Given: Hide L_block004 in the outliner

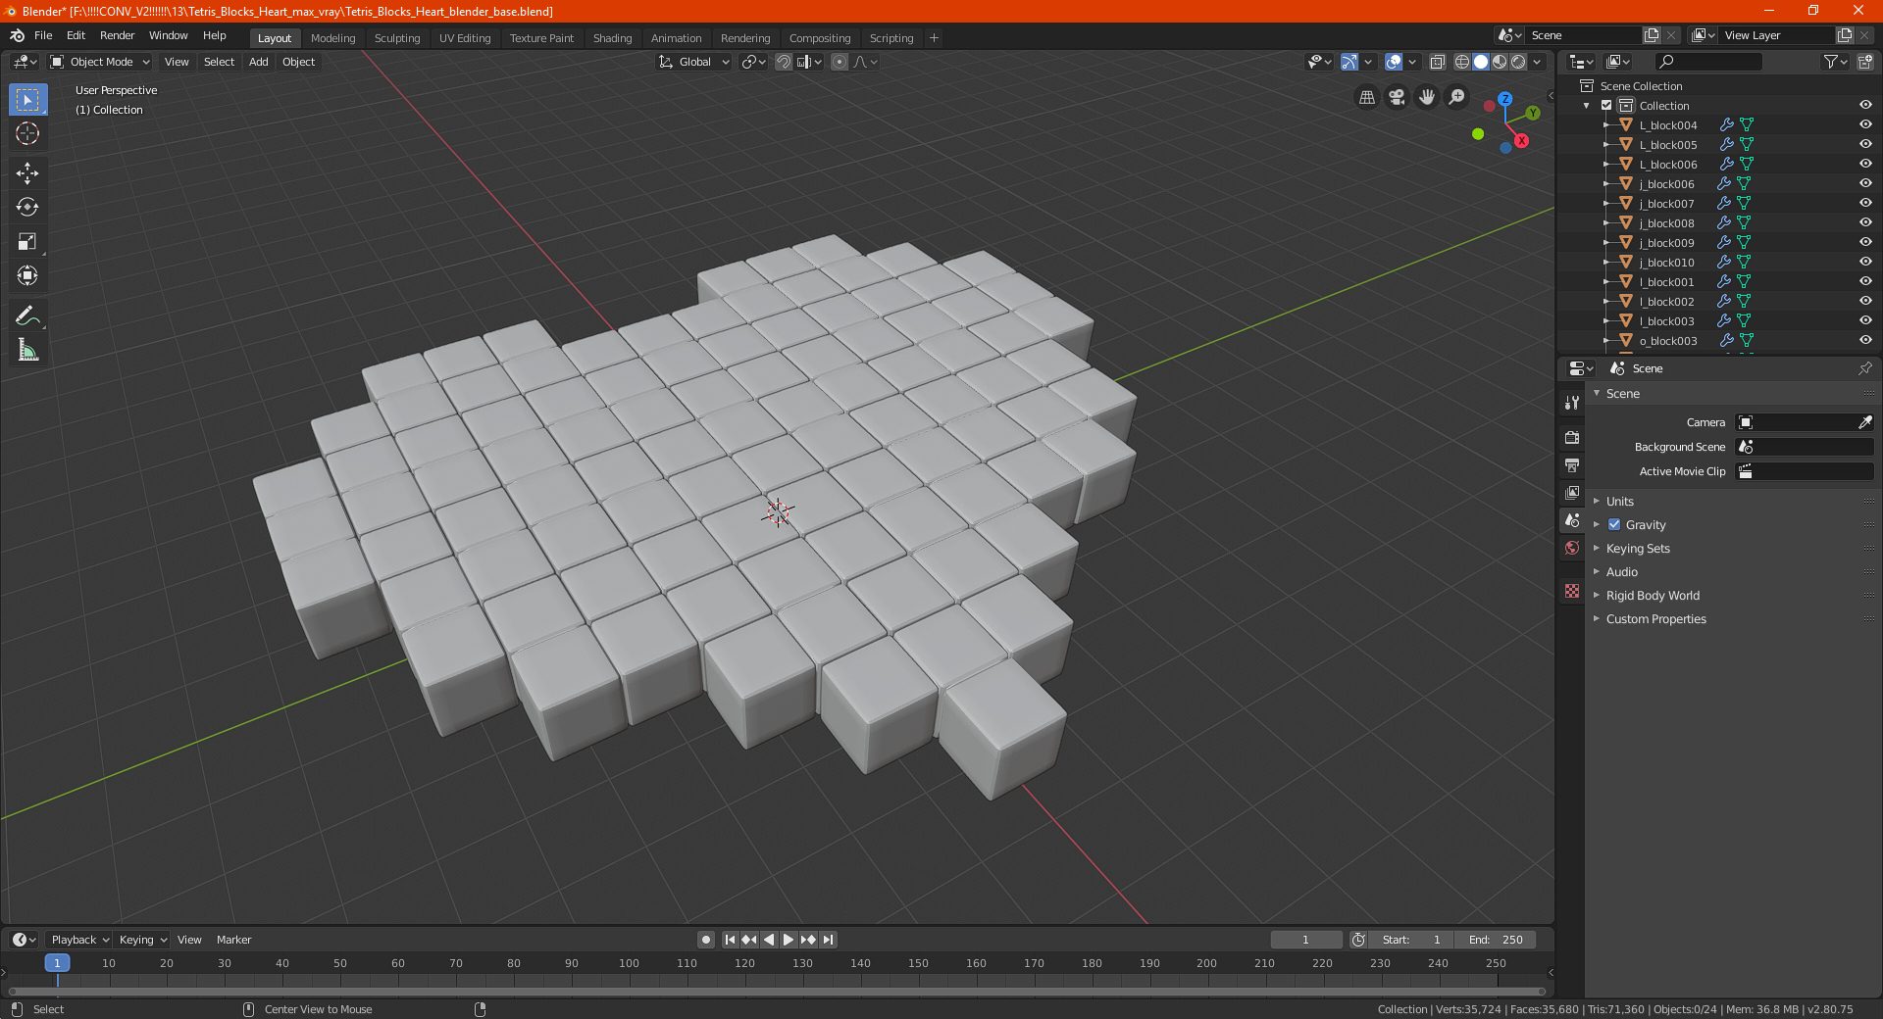Looking at the screenshot, I should (x=1865, y=124).
